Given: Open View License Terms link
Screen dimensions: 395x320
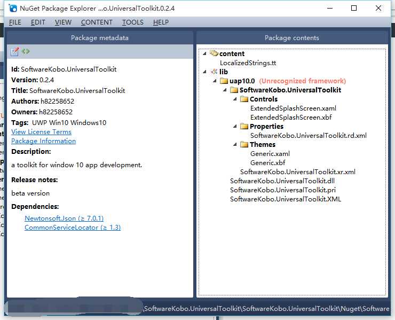Looking at the screenshot, I should [x=41, y=132].
